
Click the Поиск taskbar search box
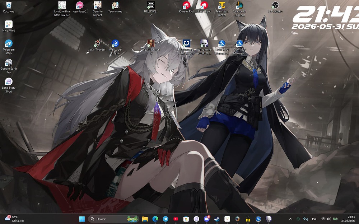click(113, 219)
